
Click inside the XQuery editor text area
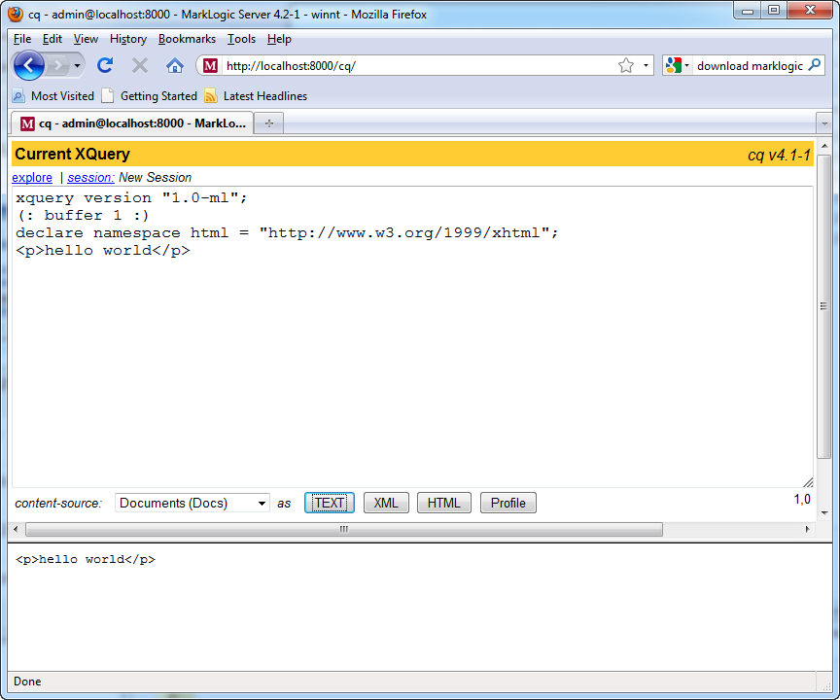point(408,369)
